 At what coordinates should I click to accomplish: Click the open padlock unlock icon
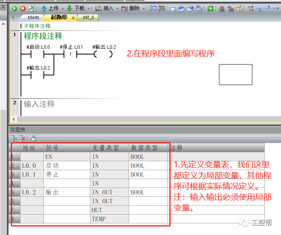click(x=231, y=9)
